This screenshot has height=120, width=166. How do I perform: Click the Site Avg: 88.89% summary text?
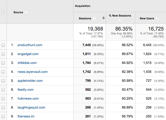point(122,34)
